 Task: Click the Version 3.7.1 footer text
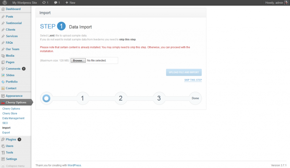coord(279,165)
